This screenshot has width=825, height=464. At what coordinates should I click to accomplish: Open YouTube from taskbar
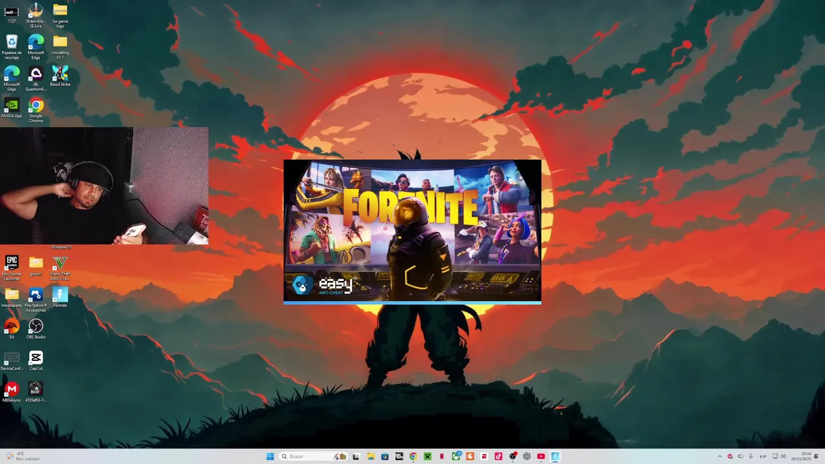tap(541, 456)
